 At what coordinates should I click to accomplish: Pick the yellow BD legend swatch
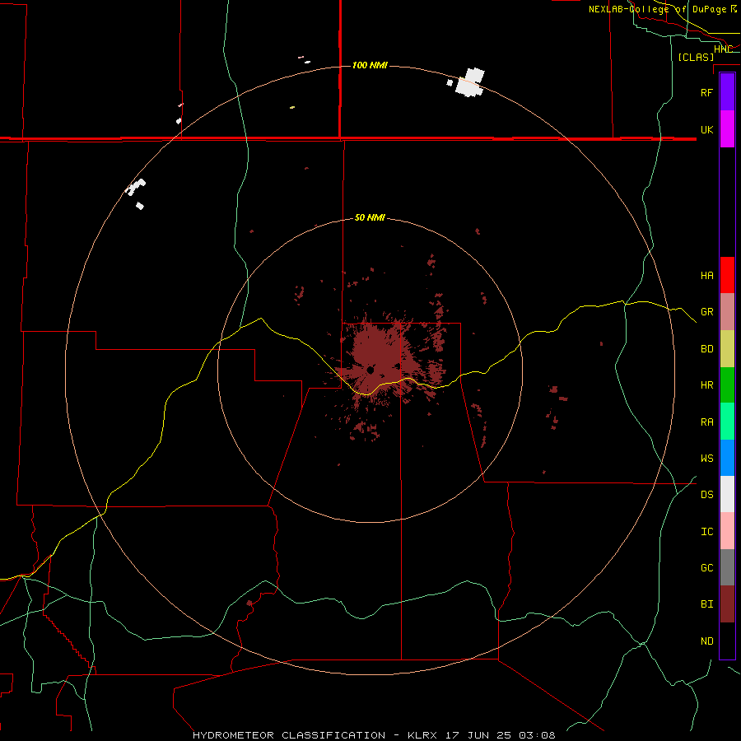click(x=727, y=349)
